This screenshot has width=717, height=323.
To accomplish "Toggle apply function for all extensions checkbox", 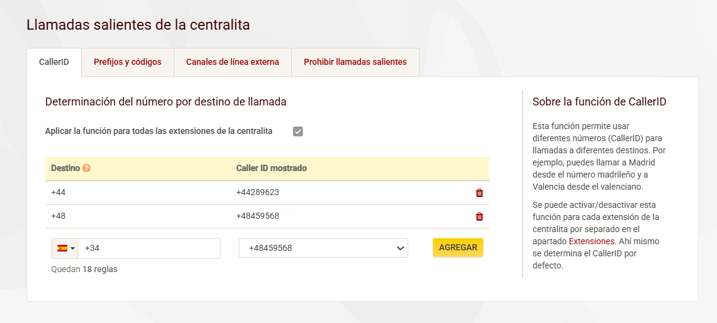I will pyautogui.click(x=298, y=132).
